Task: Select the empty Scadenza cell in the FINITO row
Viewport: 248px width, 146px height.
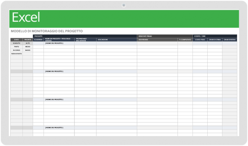Action: pos(38,47)
